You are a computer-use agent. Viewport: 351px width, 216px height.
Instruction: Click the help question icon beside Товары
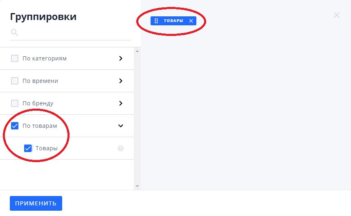(121, 148)
